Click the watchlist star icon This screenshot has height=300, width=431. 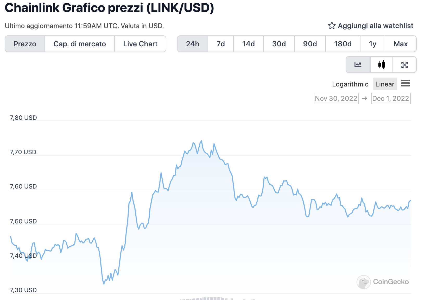coord(332,26)
